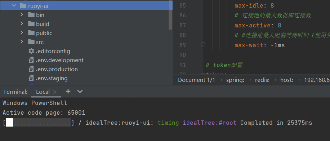Click 'max-idle: 8' on line 85
The height and width of the screenshot is (141, 330).
(x=254, y=5)
